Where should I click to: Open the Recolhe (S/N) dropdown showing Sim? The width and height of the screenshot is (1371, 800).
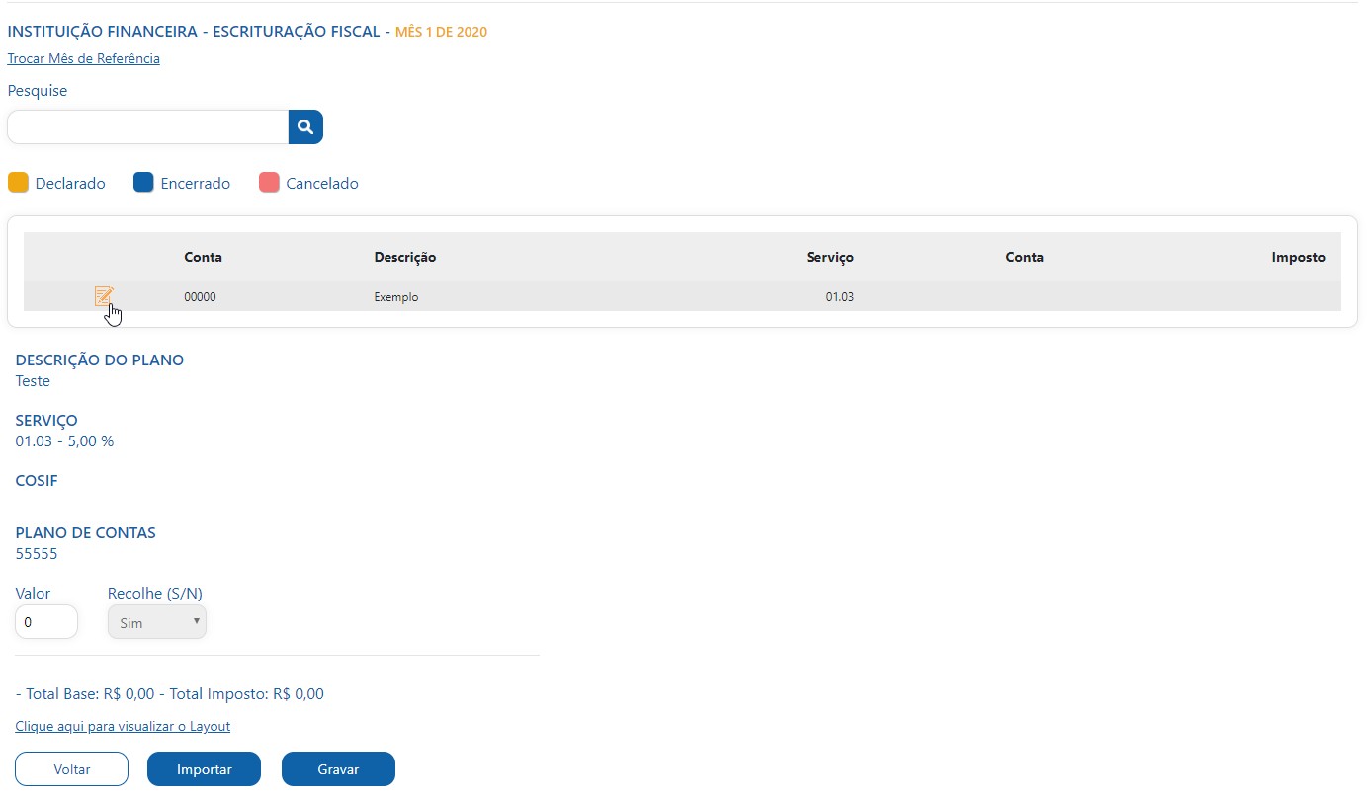(x=157, y=622)
